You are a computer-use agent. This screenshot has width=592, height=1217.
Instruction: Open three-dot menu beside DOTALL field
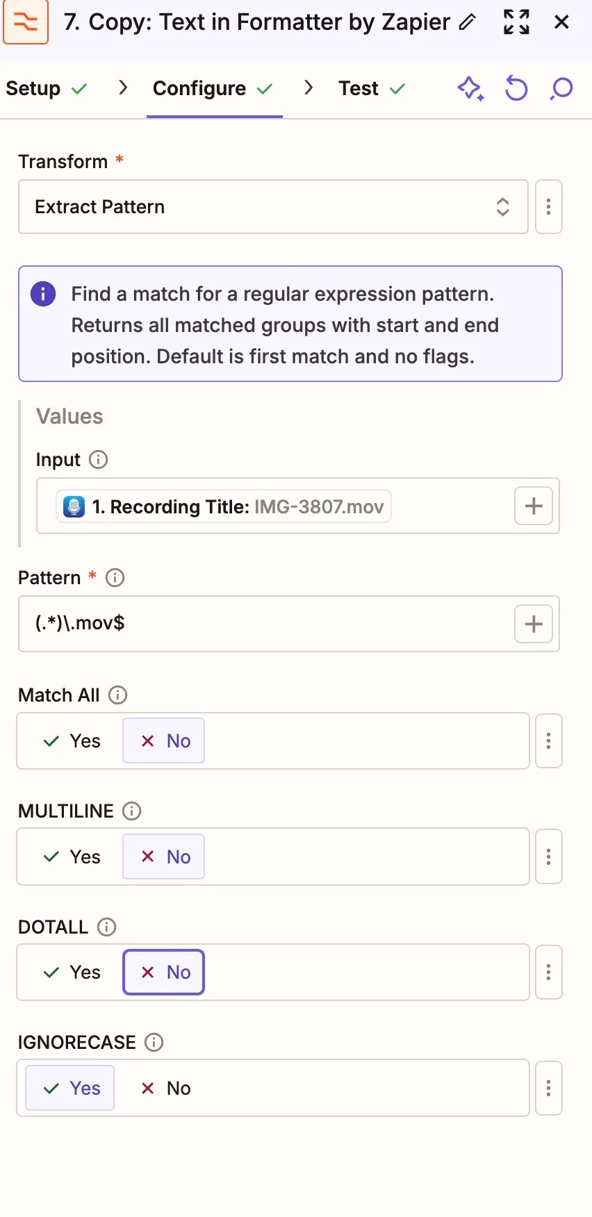point(548,972)
